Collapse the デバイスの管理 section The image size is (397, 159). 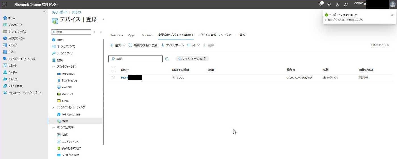(x=54, y=128)
